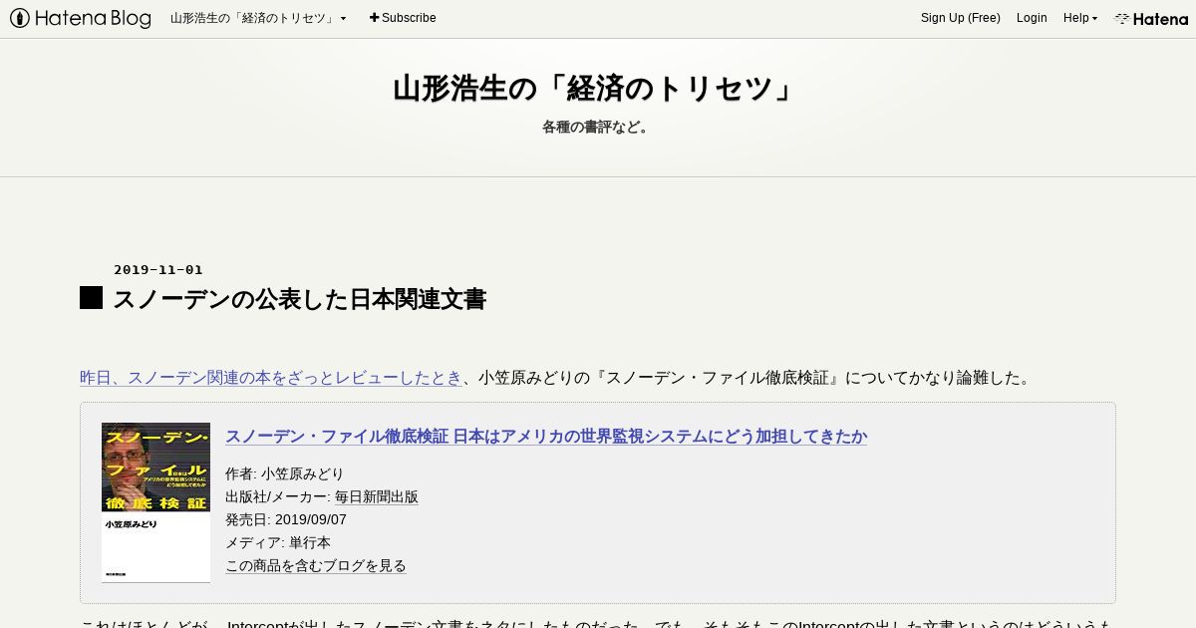Select the blog subtitle 各種の書評など。
Image resolution: width=1196 pixels, height=628 pixels.
[x=598, y=127]
